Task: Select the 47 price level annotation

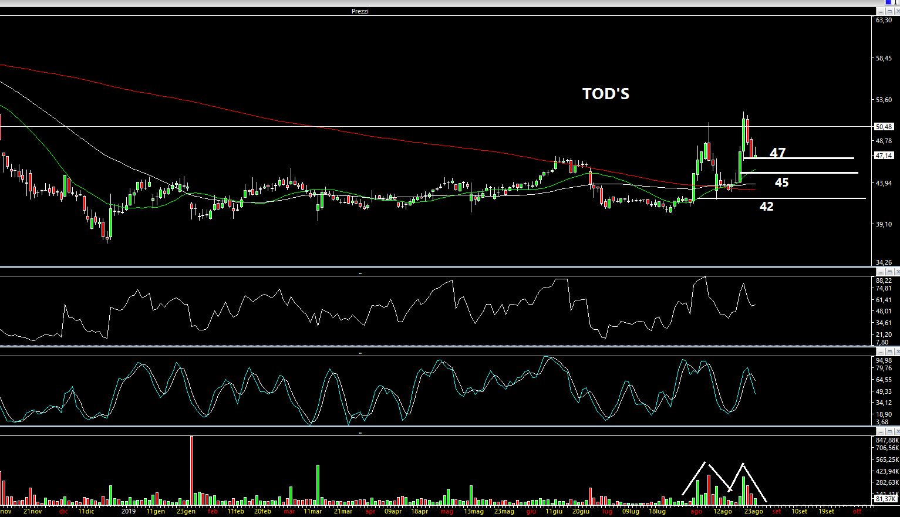Action: (777, 153)
